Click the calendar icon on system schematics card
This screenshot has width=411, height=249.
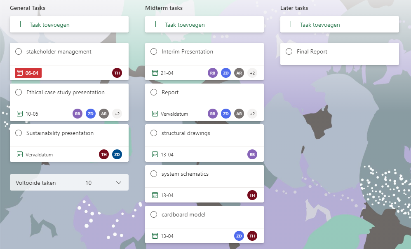tap(155, 195)
